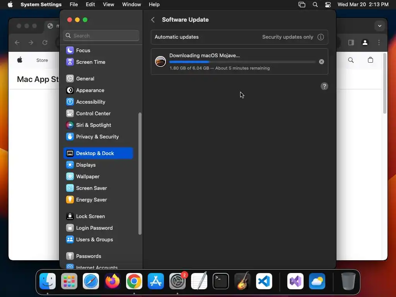Image resolution: width=396 pixels, height=297 pixels.
Task: Launch GarageBand from the Dock
Action: [x=242, y=281]
